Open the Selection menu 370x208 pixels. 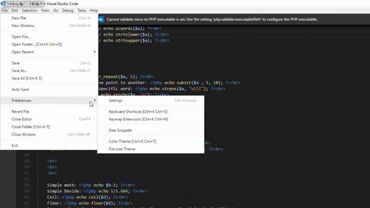tap(29, 10)
